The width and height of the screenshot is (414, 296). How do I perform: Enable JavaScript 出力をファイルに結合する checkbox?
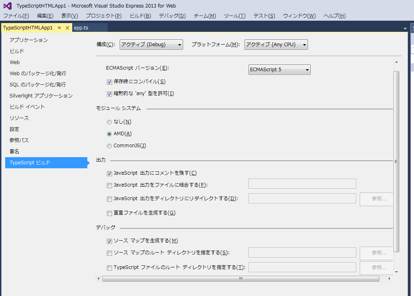point(109,185)
